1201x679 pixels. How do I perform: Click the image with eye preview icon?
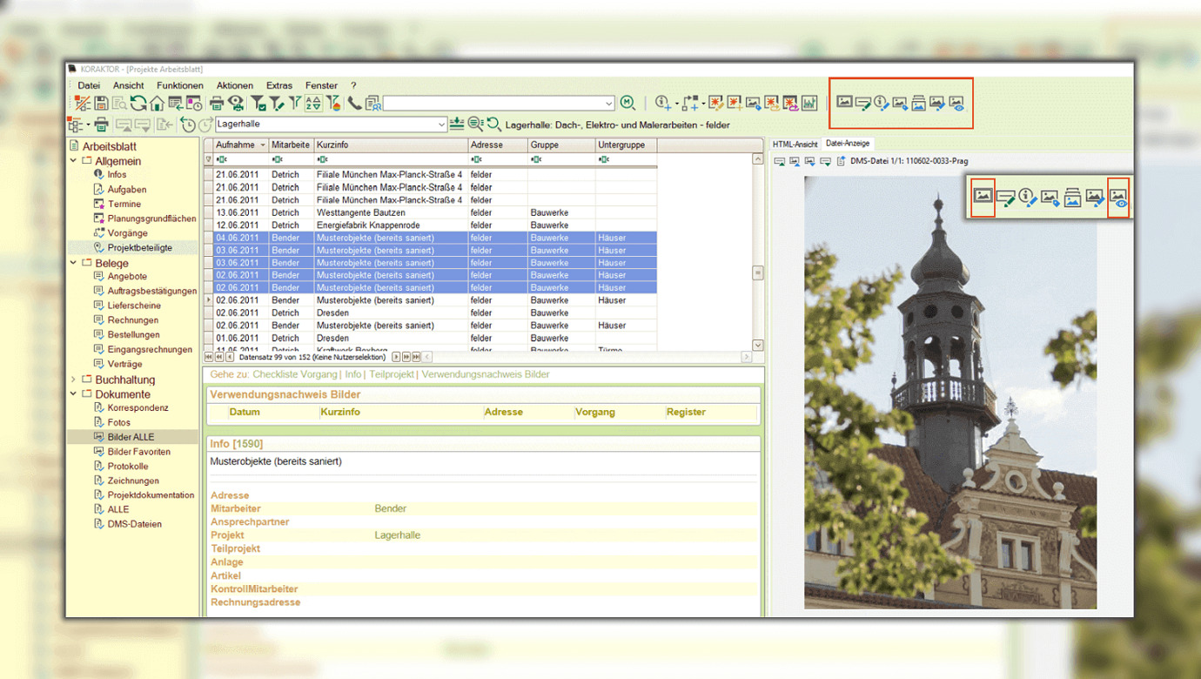957,103
